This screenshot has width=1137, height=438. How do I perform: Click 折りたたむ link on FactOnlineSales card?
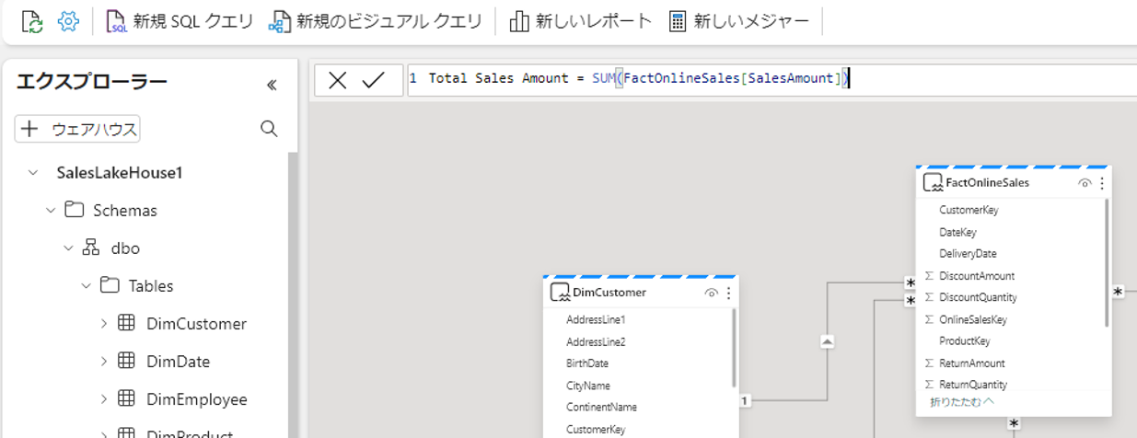[962, 402]
